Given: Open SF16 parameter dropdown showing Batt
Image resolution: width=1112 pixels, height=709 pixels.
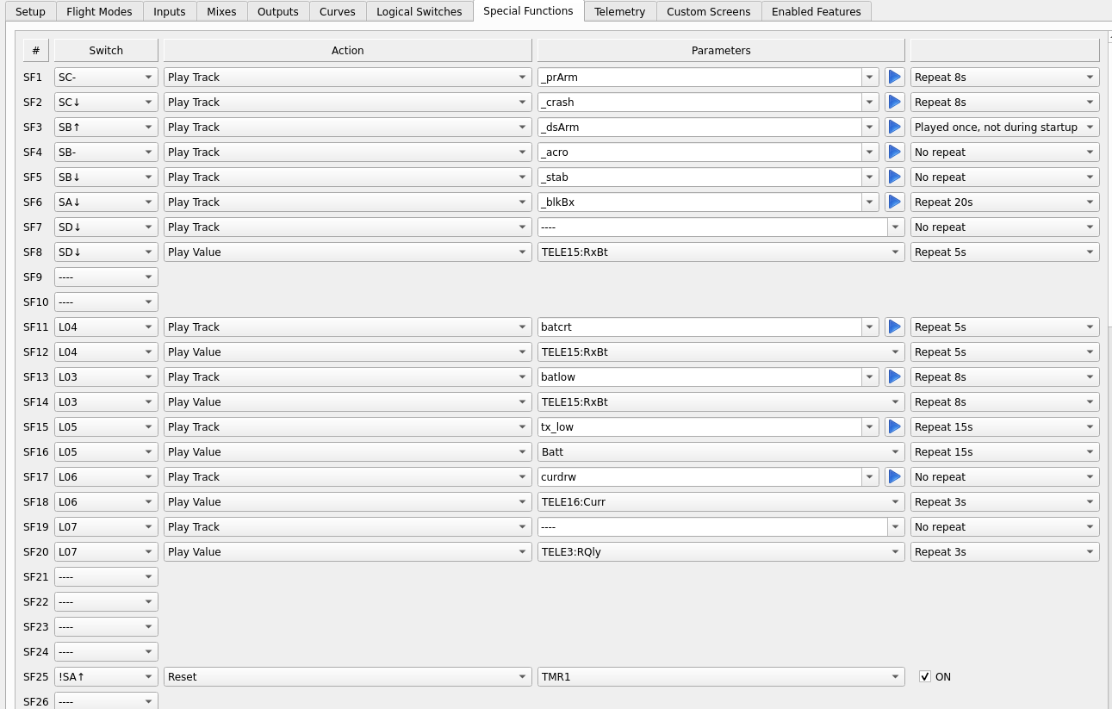Looking at the screenshot, I should tap(721, 452).
